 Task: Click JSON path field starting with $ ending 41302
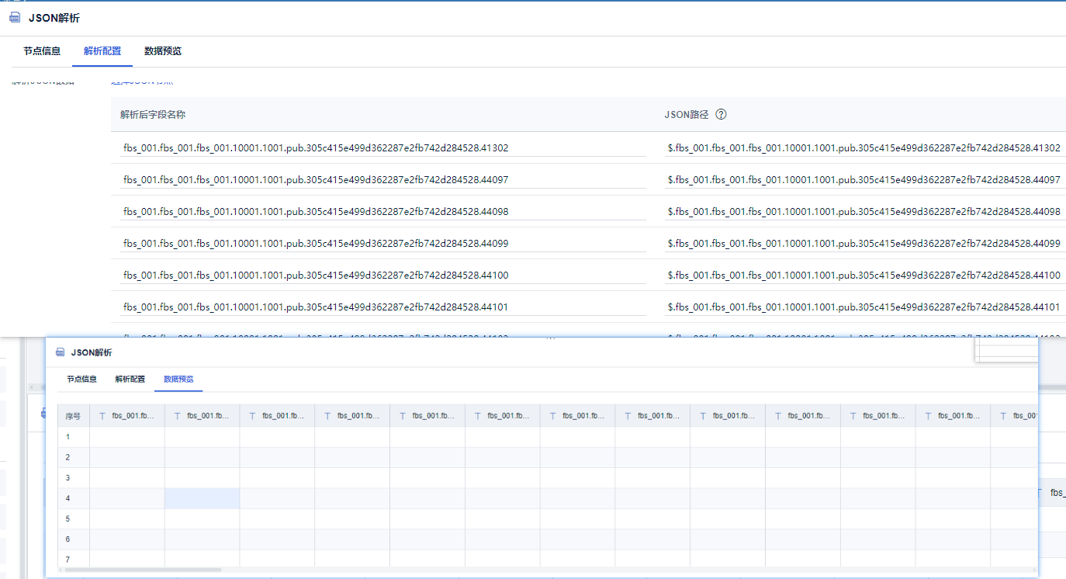coord(865,147)
